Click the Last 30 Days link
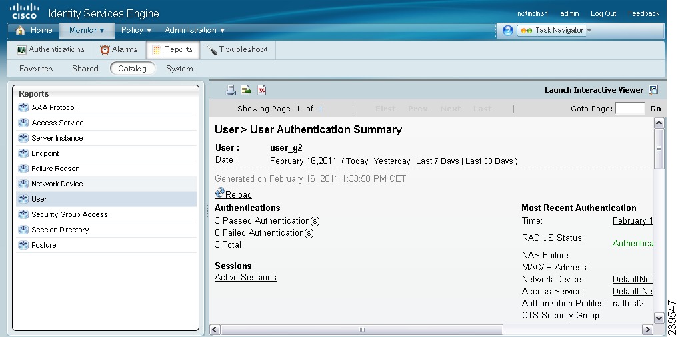 [489, 161]
